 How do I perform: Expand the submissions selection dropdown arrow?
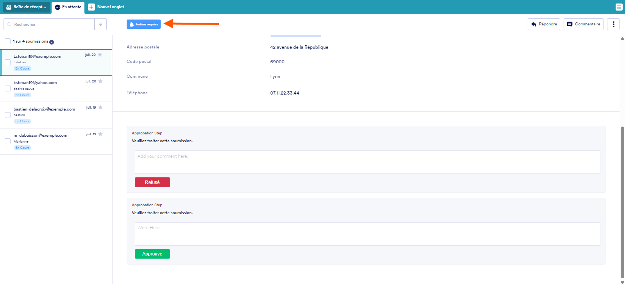52,42
